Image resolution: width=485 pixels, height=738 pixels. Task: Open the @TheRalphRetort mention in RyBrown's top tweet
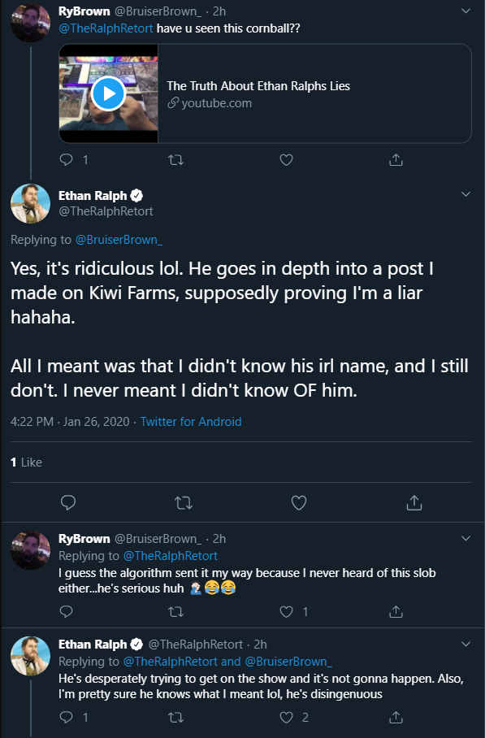[x=106, y=28]
